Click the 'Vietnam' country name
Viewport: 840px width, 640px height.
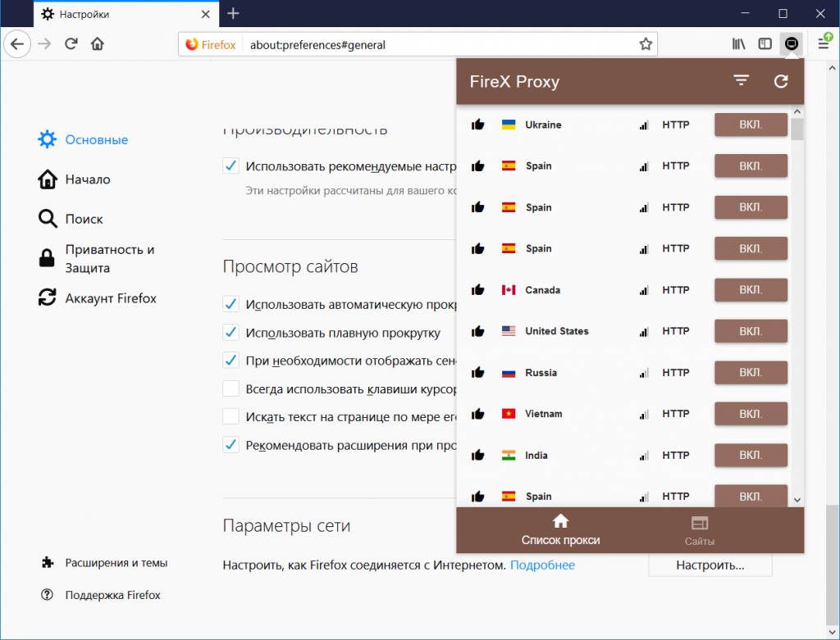coord(544,414)
